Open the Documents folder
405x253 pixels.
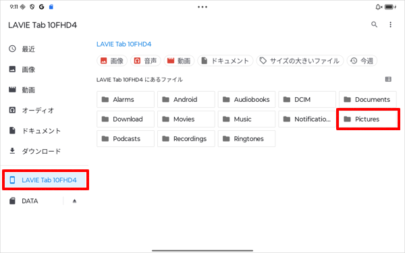tap(368, 99)
